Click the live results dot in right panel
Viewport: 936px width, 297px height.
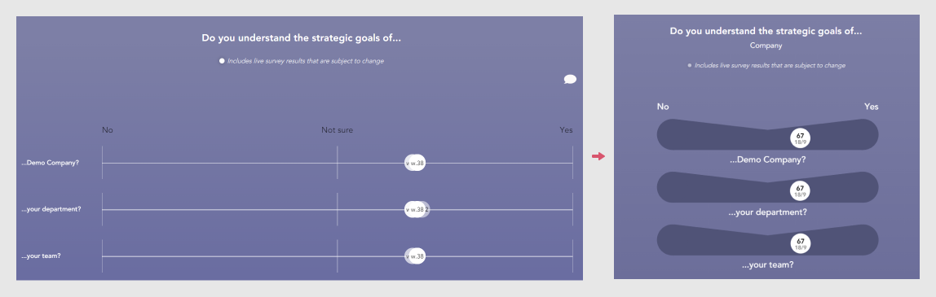click(x=690, y=65)
